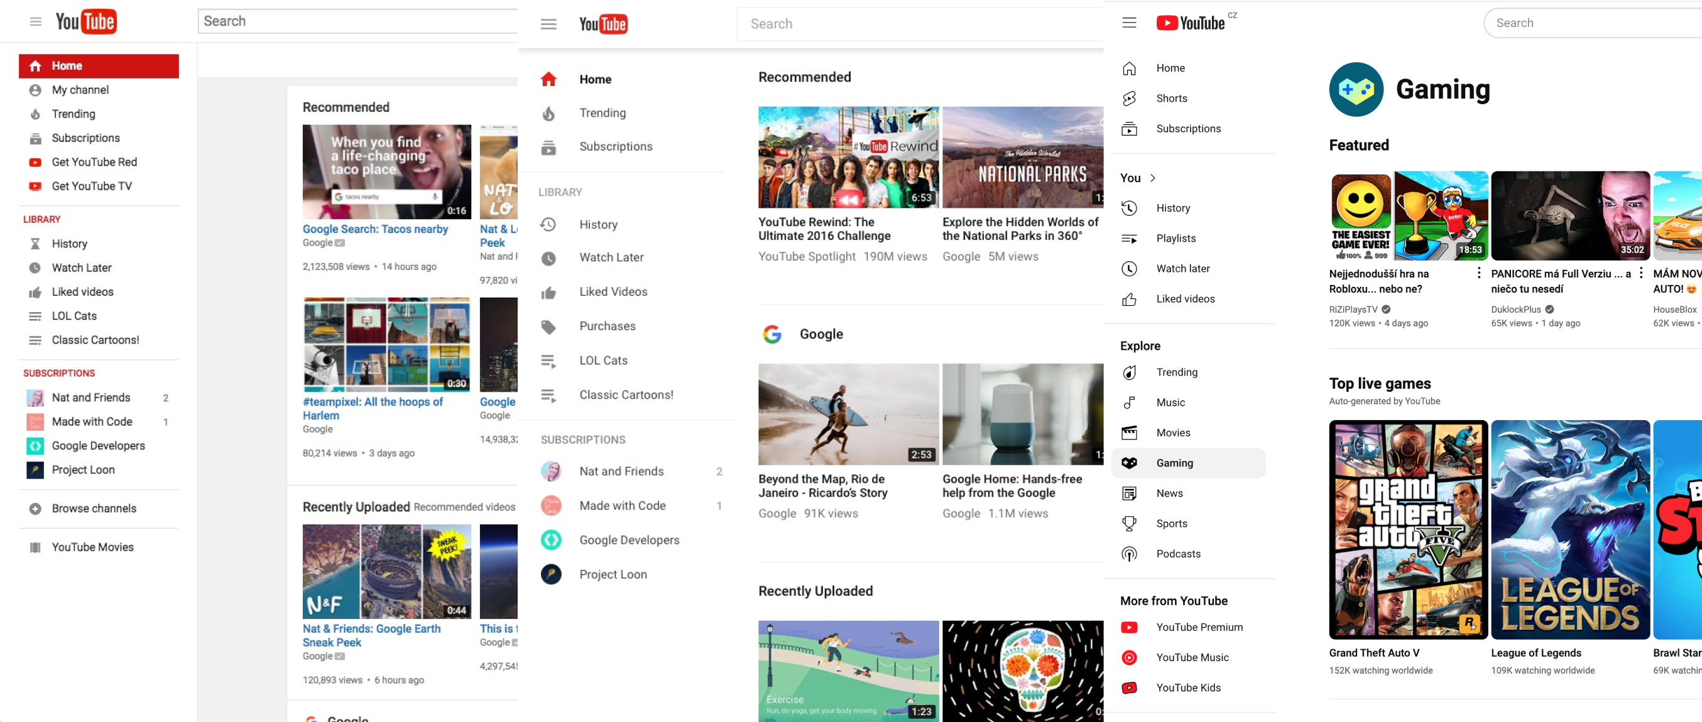
Task: Open hamburger menu in right new YouTube panel
Action: pyautogui.click(x=1129, y=23)
